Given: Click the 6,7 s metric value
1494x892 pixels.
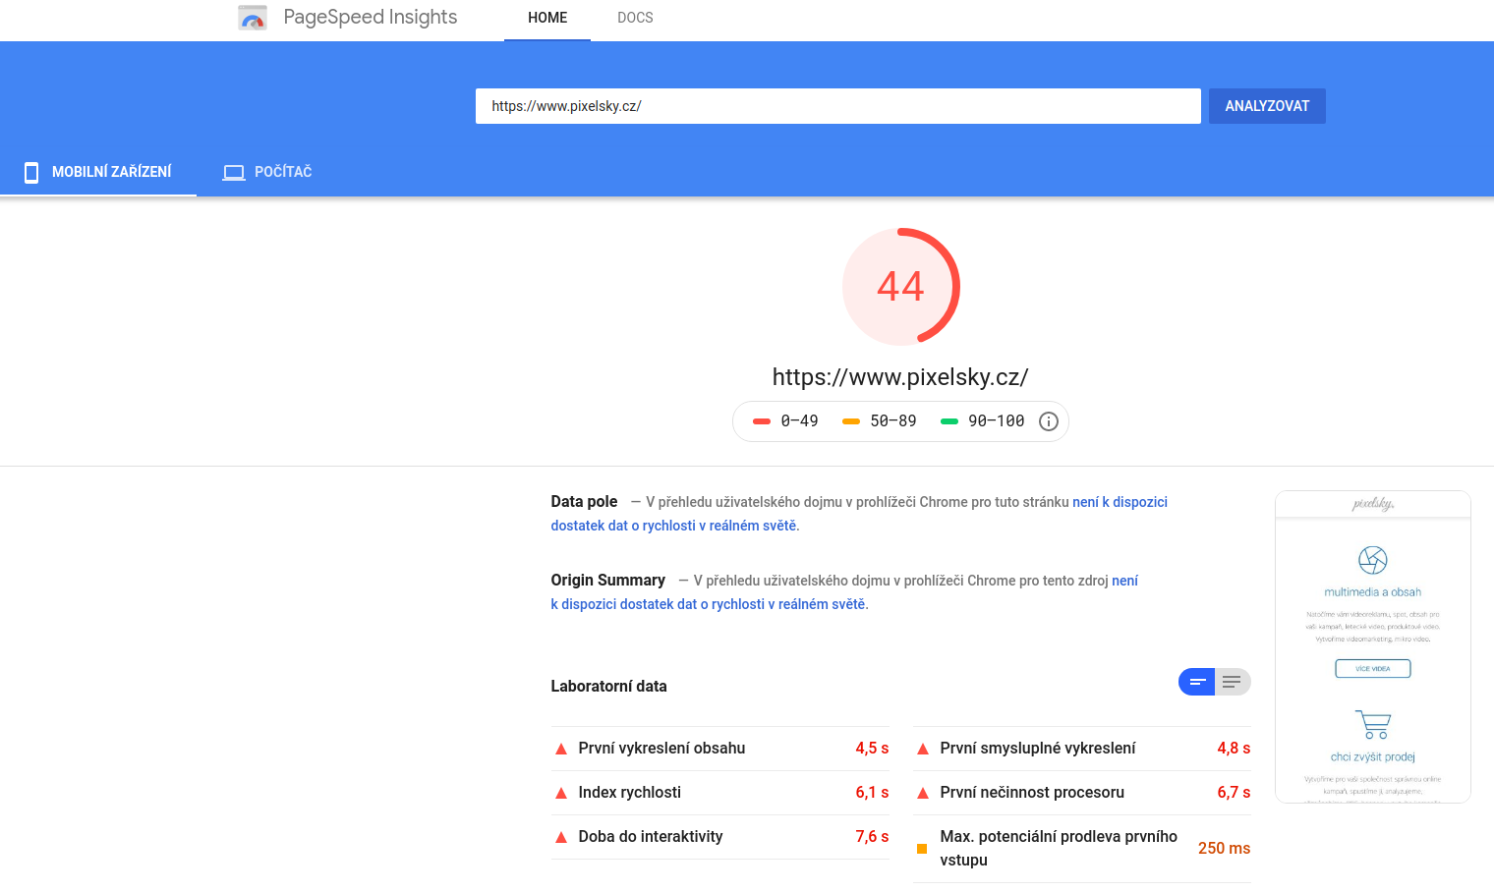Looking at the screenshot, I should click(1234, 793).
